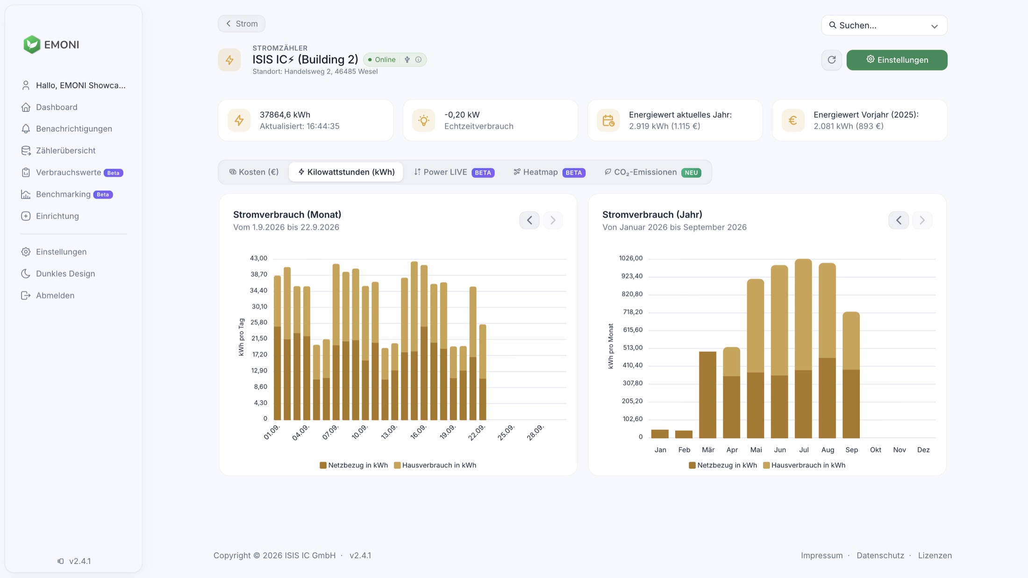Select Kilowattstunden (kWh) tab

(346, 172)
